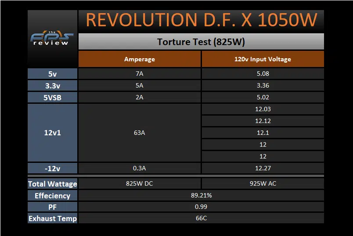
Task: Click the Torture Test (825W) heading
Action: (201, 42)
